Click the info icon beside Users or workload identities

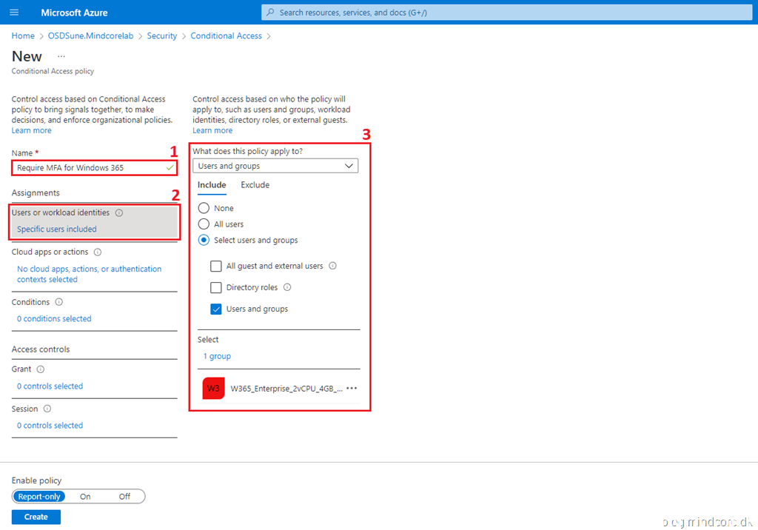click(x=119, y=213)
